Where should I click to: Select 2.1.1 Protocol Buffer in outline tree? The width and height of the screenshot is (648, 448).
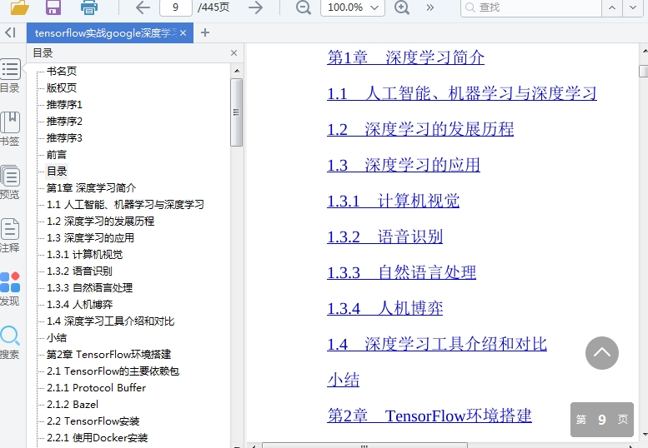(96, 388)
